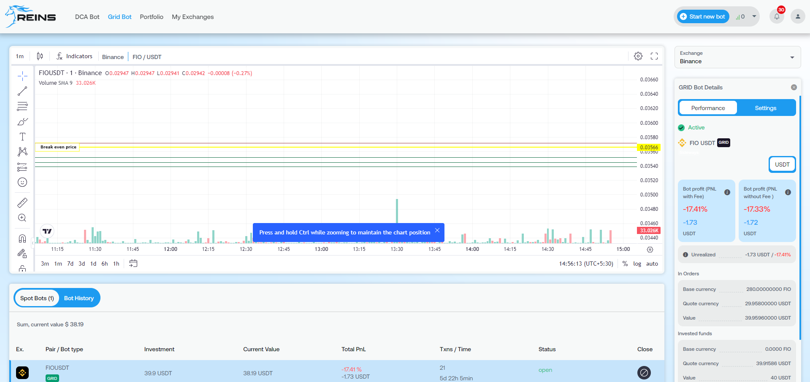
Task: Switch to the Settings tab
Action: (x=765, y=108)
